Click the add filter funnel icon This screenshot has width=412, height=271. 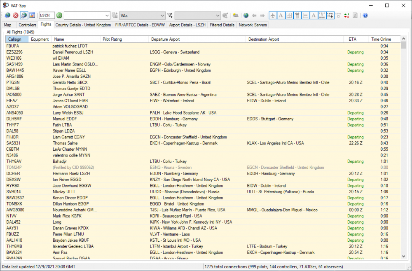point(170,16)
